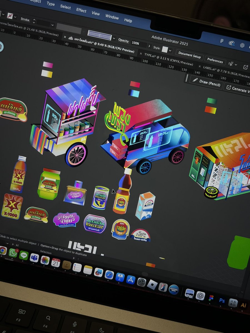Select the green jar artwork
250x333 pixels.
49,183
